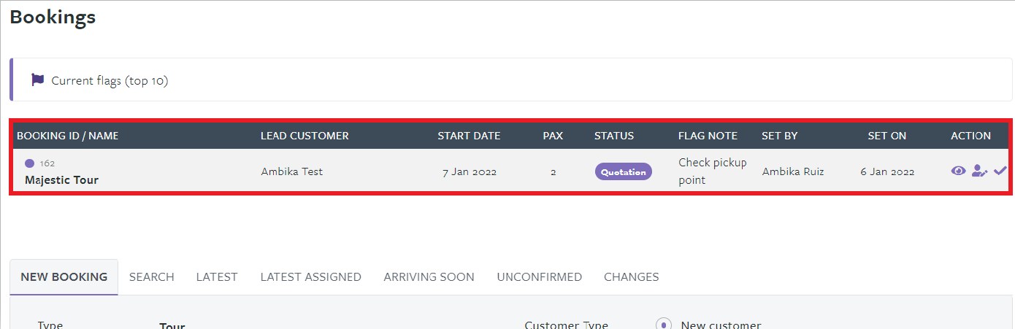Open the LATEST tab
Image resolution: width=1015 pixels, height=329 pixels.
point(217,277)
